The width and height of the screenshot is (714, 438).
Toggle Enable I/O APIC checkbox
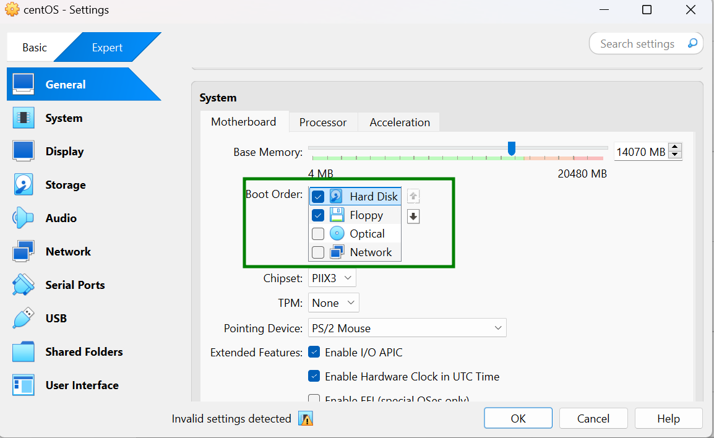point(314,352)
